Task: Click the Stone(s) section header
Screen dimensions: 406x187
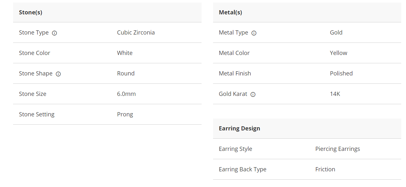Action: (x=31, y=12)
